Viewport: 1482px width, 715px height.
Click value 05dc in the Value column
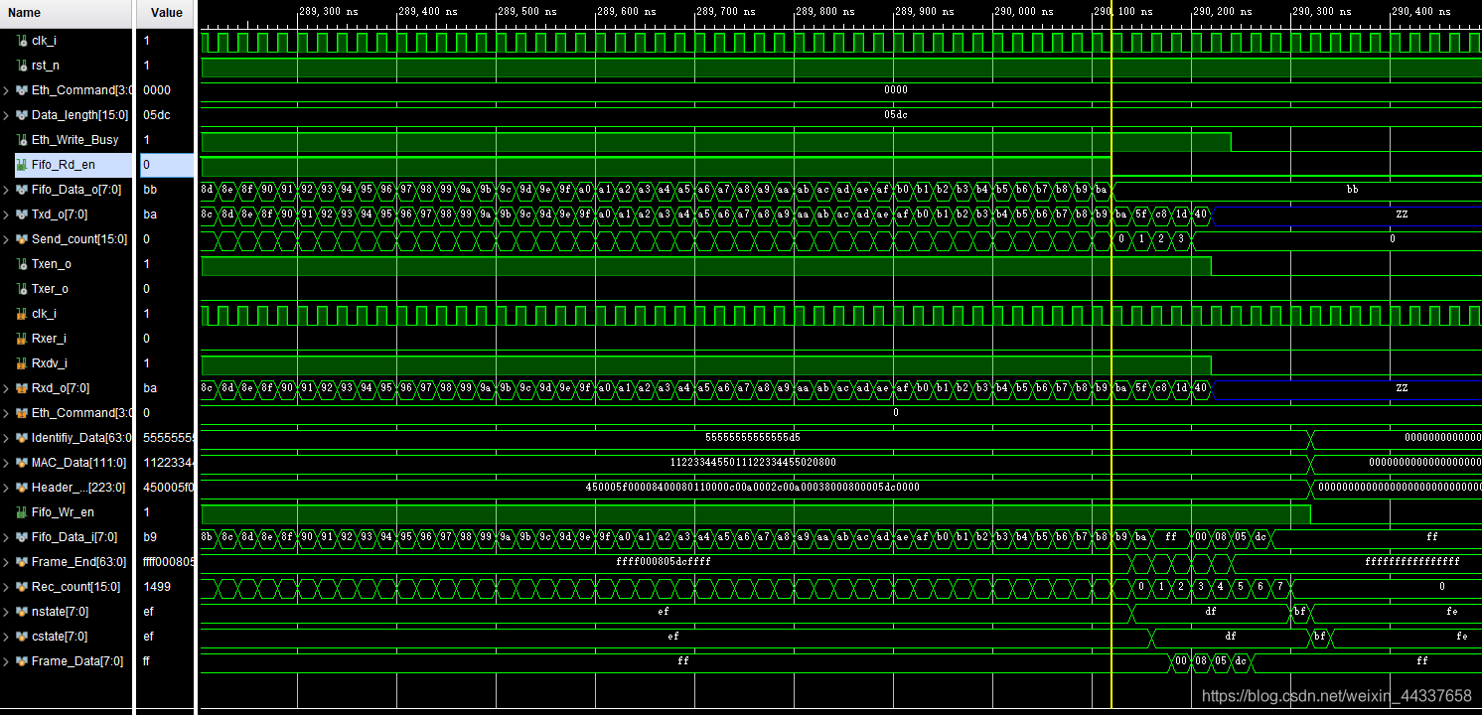pyautogui.click(x=157, y=115)
